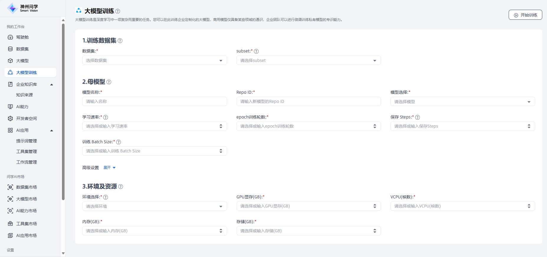The height and width of the screenshot is (257, 547).
Task: Click the help icon beside subset label
Action: 256,51
